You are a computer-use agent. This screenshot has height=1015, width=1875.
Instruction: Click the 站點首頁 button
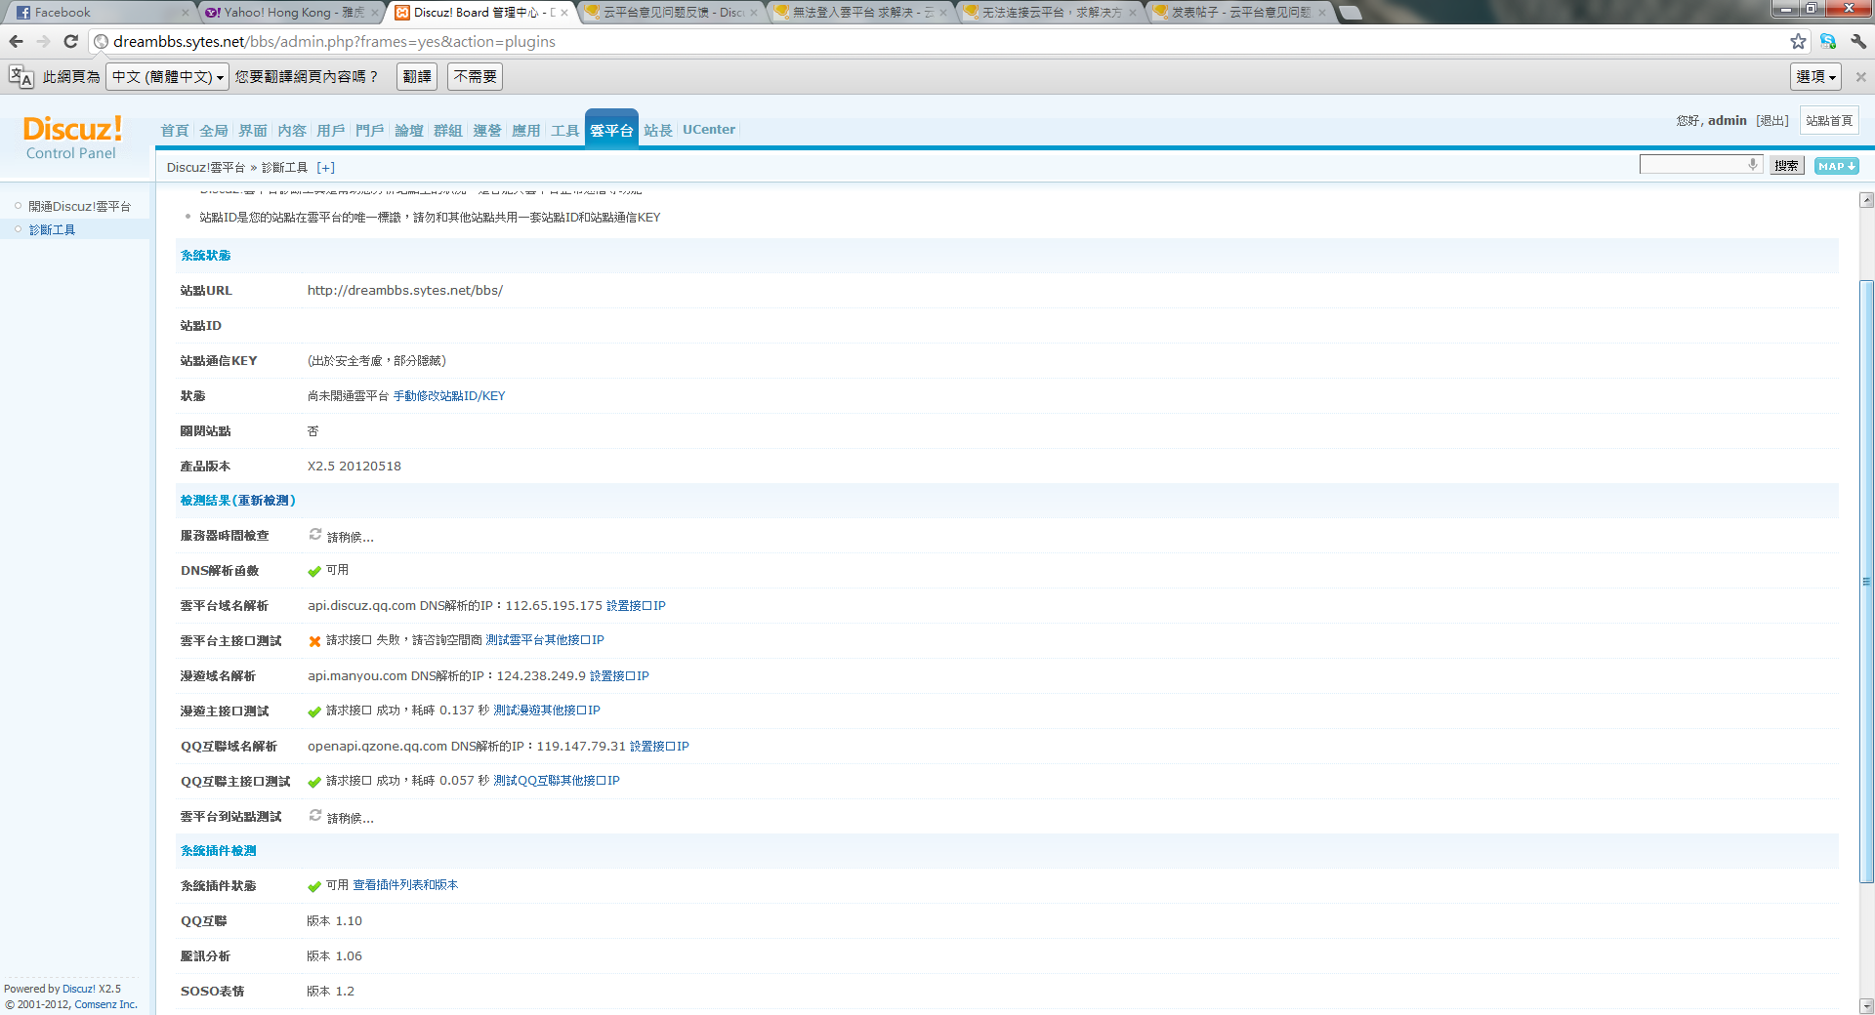(1829, 120)
